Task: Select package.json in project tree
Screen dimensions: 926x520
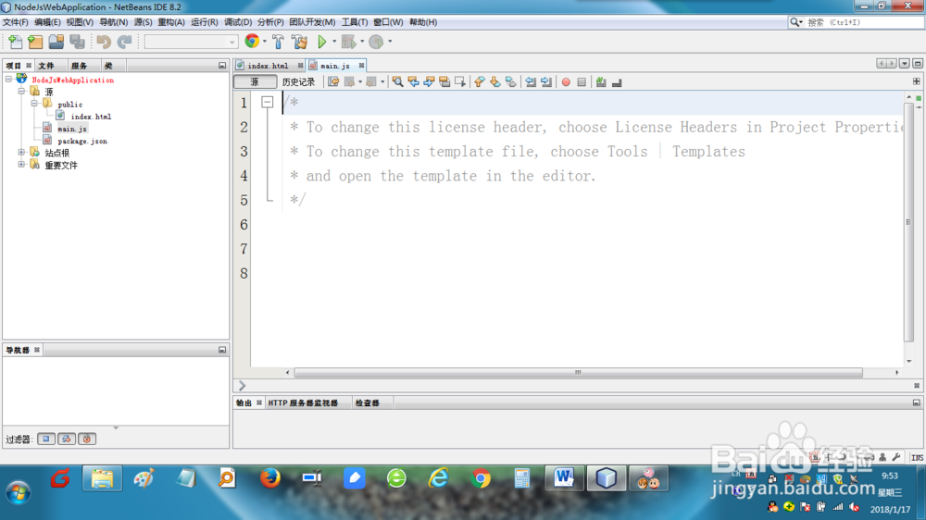Action: click(82, 141)
